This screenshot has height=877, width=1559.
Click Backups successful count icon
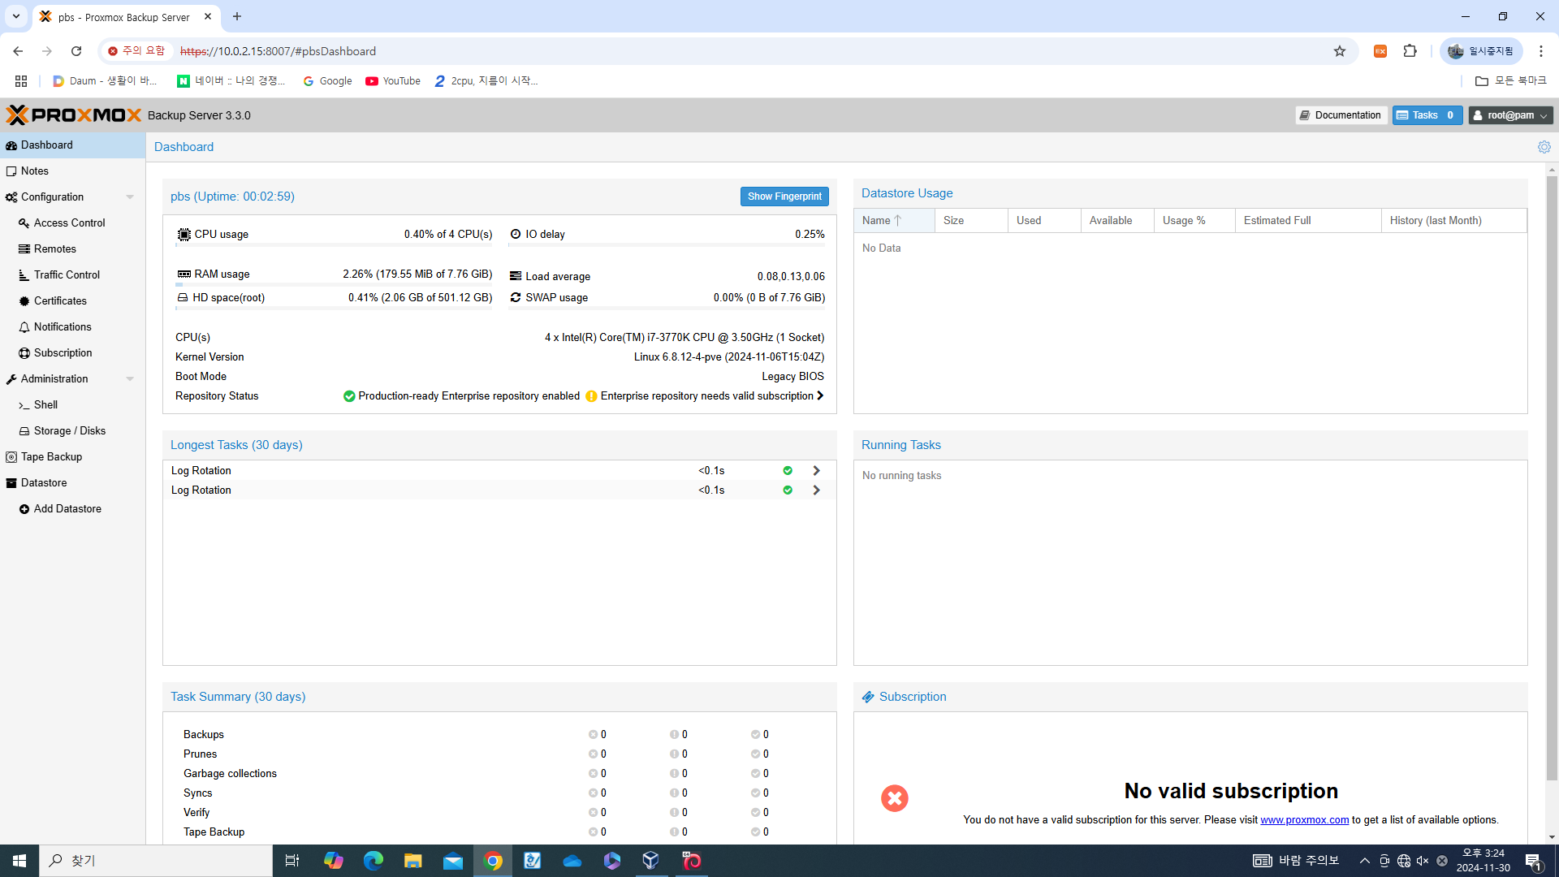(755, 735)
